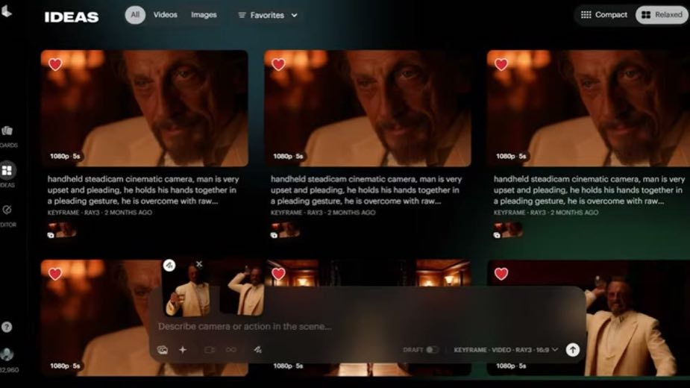Viewport: 690px width, 388px height.
Task: Open the first top-row close-up face video
Action: coord(144,108)
